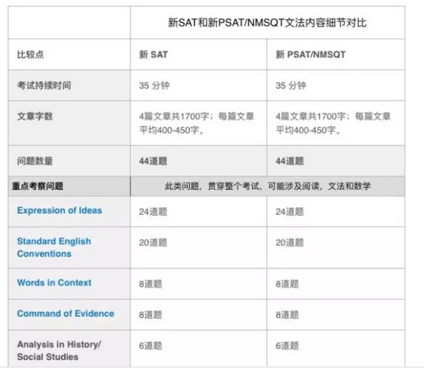Click the table title 新SAT和新PSAT/NMSQT文法内容细节对比
424x368 pixels.
(x=267, y=22)
